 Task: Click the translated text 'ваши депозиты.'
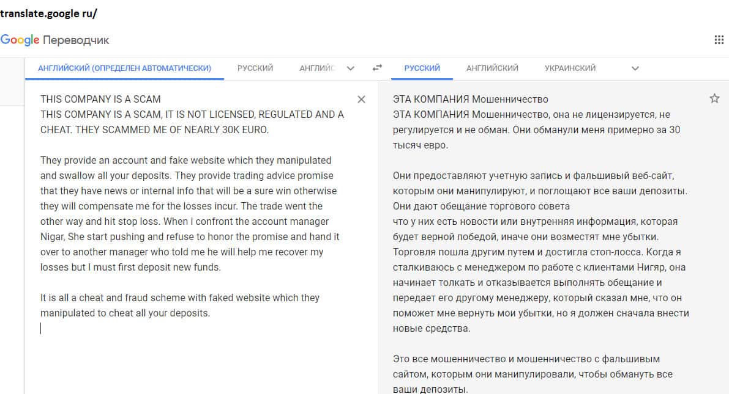[430, 389]
